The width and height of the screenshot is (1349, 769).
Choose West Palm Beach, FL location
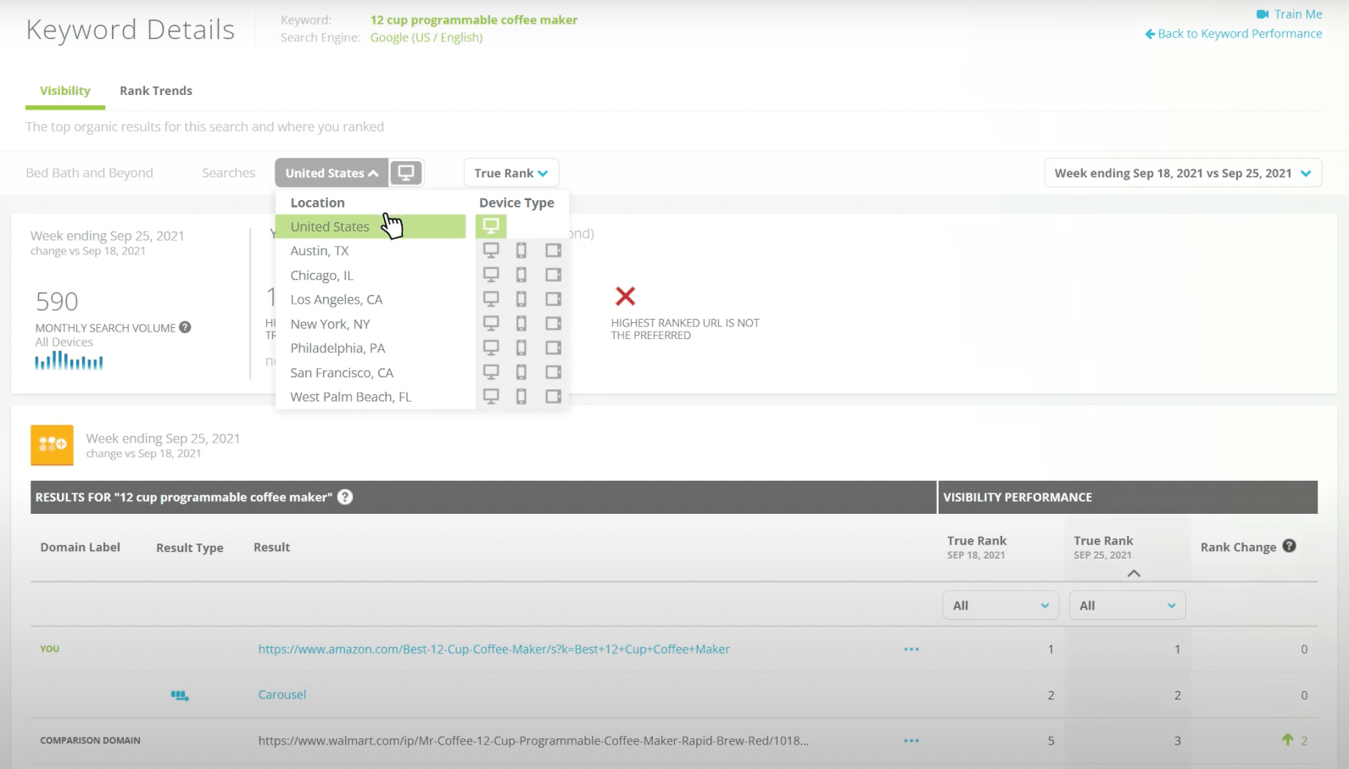pos(351,397)
